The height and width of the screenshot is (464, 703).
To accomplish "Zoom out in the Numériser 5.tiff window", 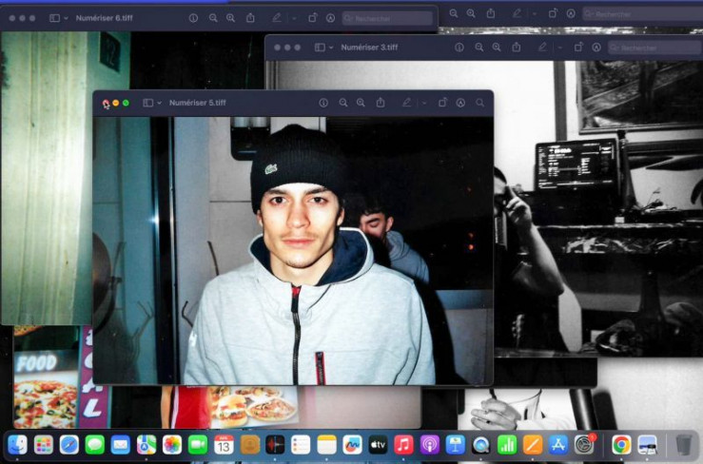I will (343, 103).
